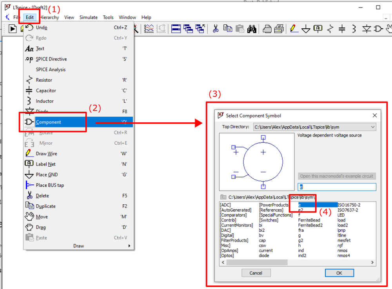Click the Cascade windows toolbar icon

(x=200, y=29)
